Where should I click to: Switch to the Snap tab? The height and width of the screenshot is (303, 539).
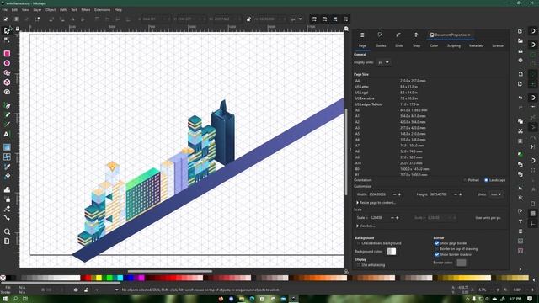pos(416,45)
